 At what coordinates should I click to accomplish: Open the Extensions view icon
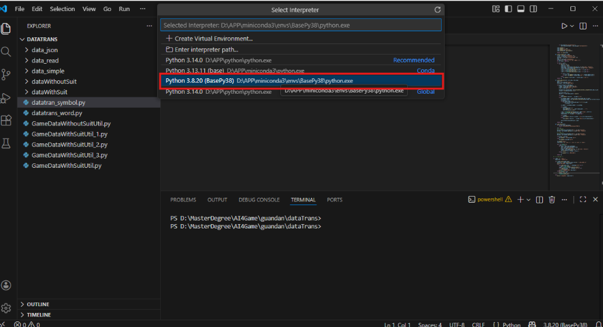tap(6, 121)
